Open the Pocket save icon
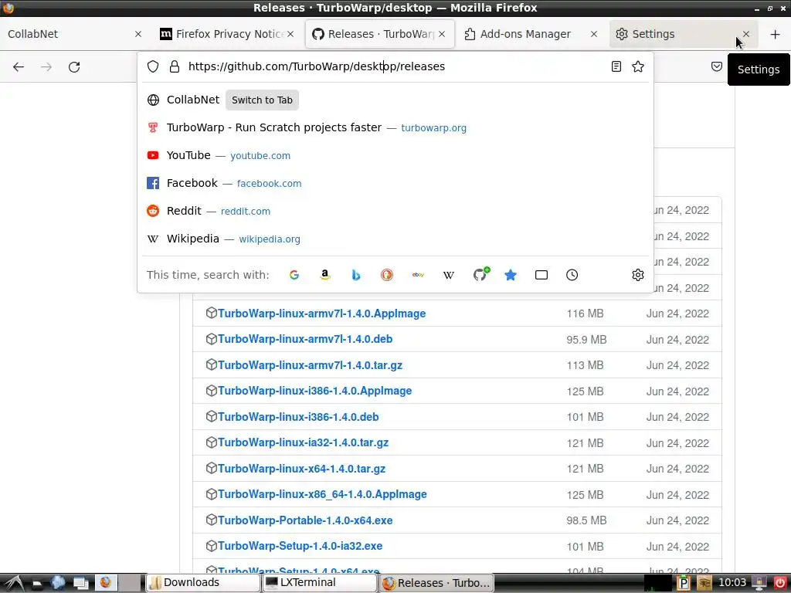Screen dimensions: 791x593 (x=716, y=66)
